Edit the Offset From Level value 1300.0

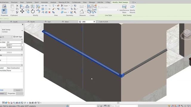pyautogui.click(x=14, y=47)
